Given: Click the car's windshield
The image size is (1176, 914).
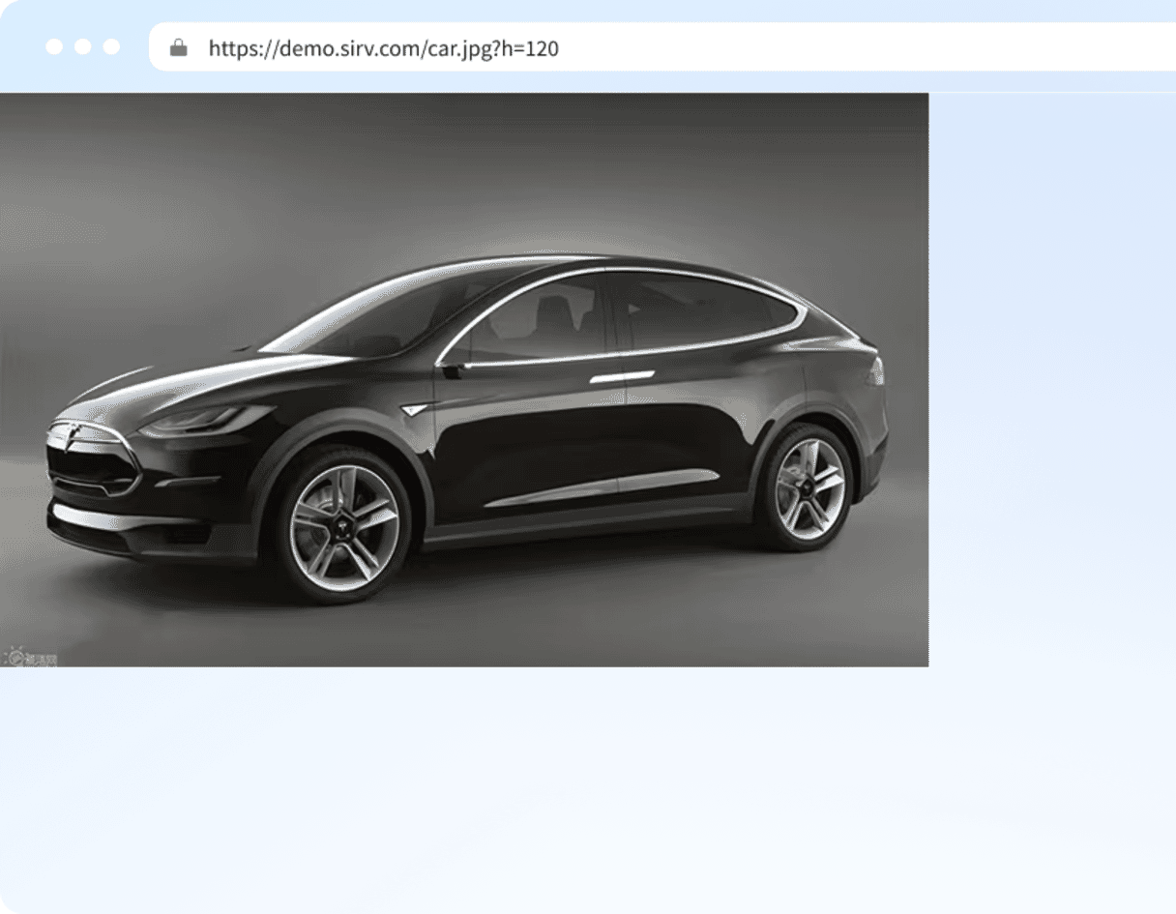Looking at the screenshot, I should click(367, 317).
